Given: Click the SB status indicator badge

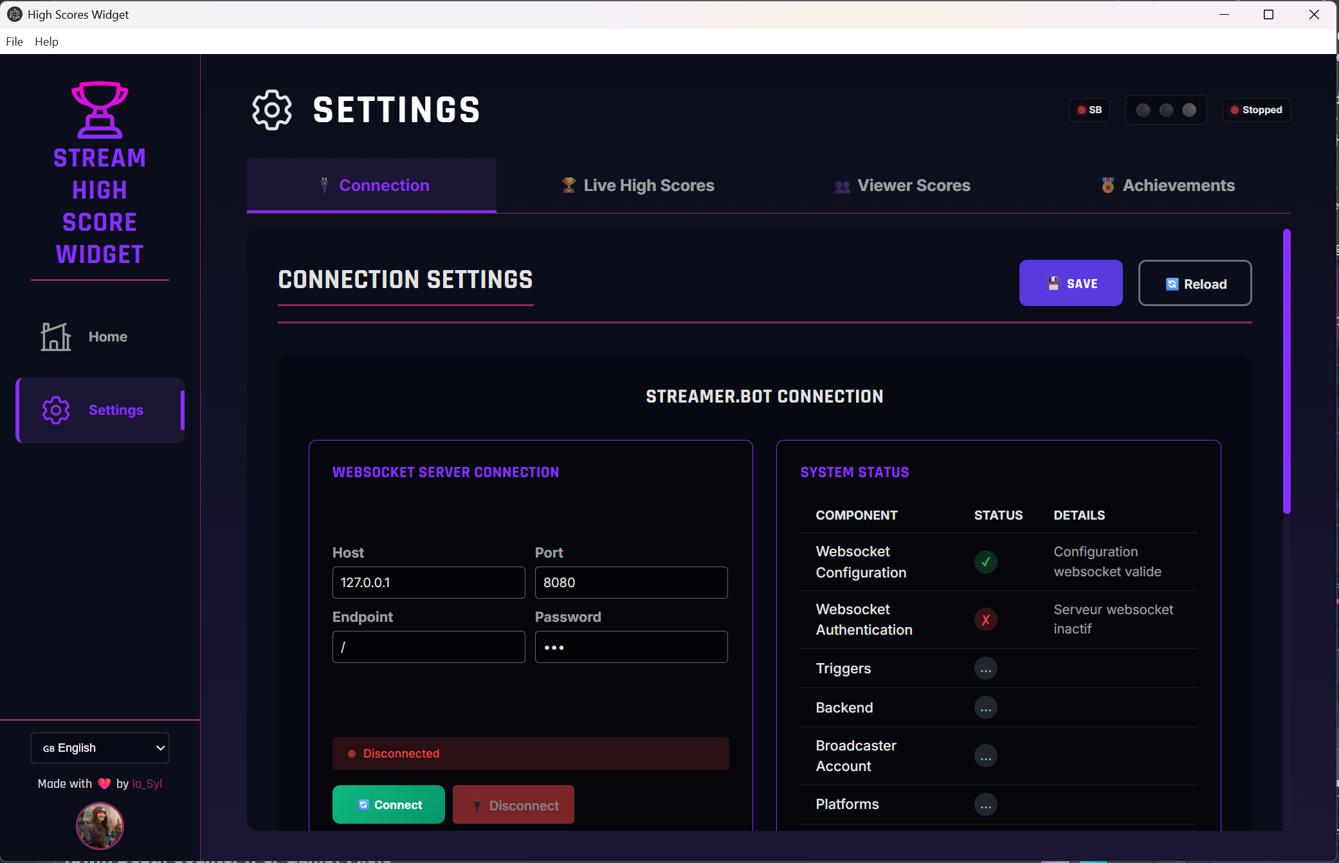Looking at the screenshot, I should (x=1089, y=110).
